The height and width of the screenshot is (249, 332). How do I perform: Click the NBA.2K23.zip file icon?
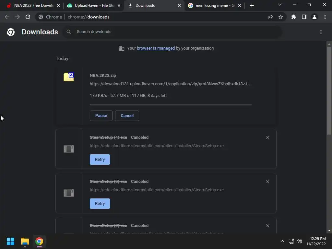69,77
